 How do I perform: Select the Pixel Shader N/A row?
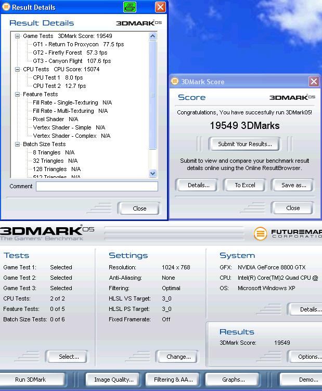point(55,119)
